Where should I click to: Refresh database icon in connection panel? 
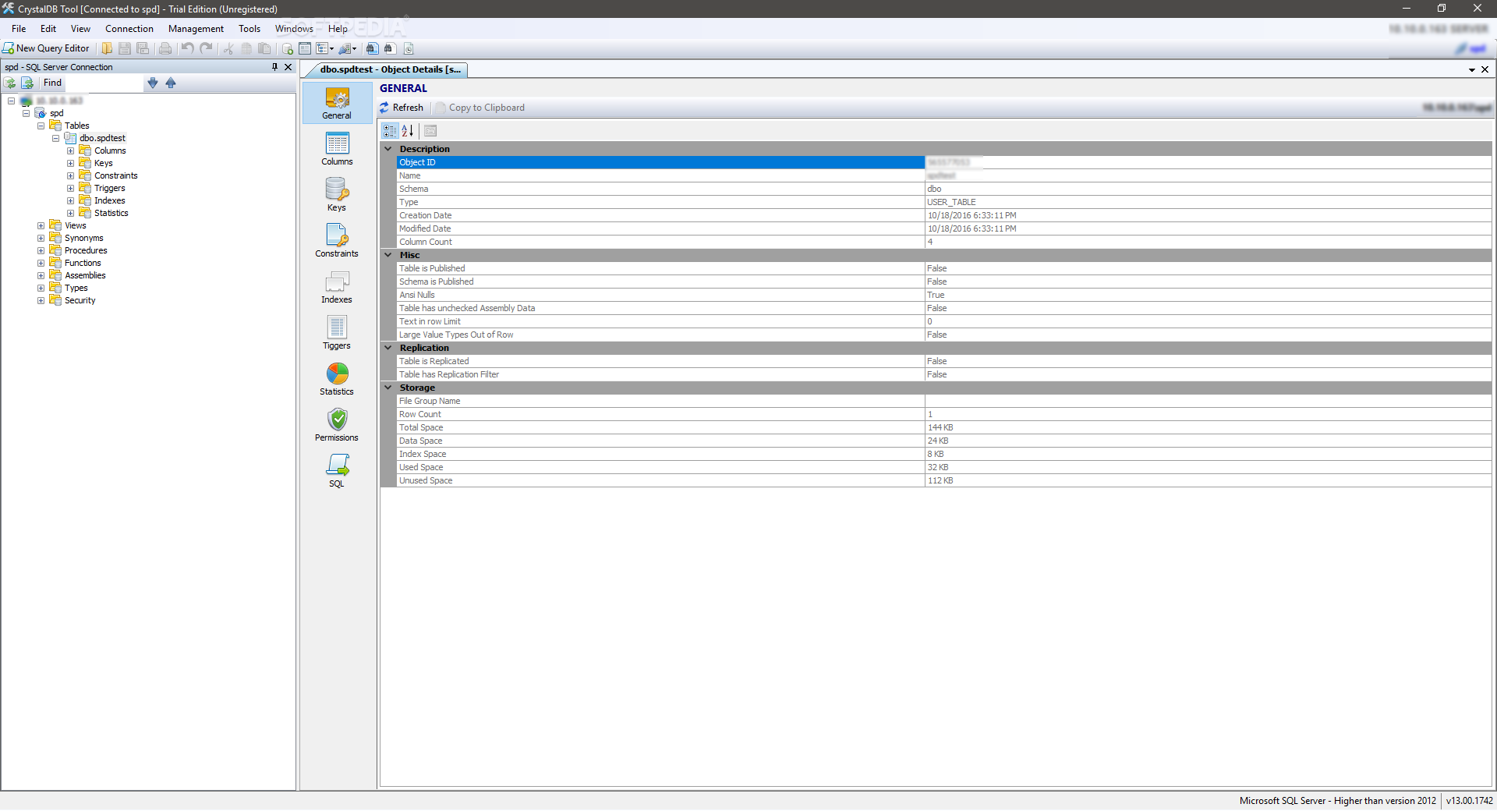pos(10,83)
